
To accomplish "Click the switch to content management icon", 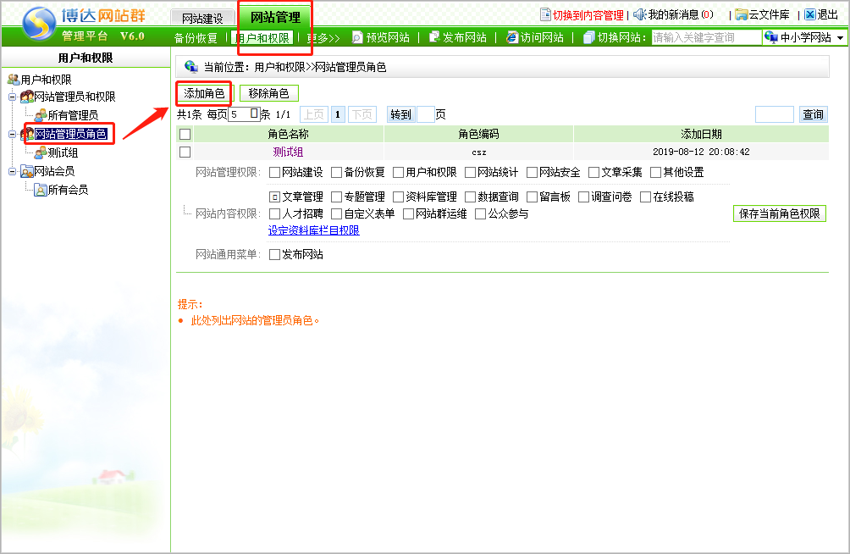I will (545, 14).
